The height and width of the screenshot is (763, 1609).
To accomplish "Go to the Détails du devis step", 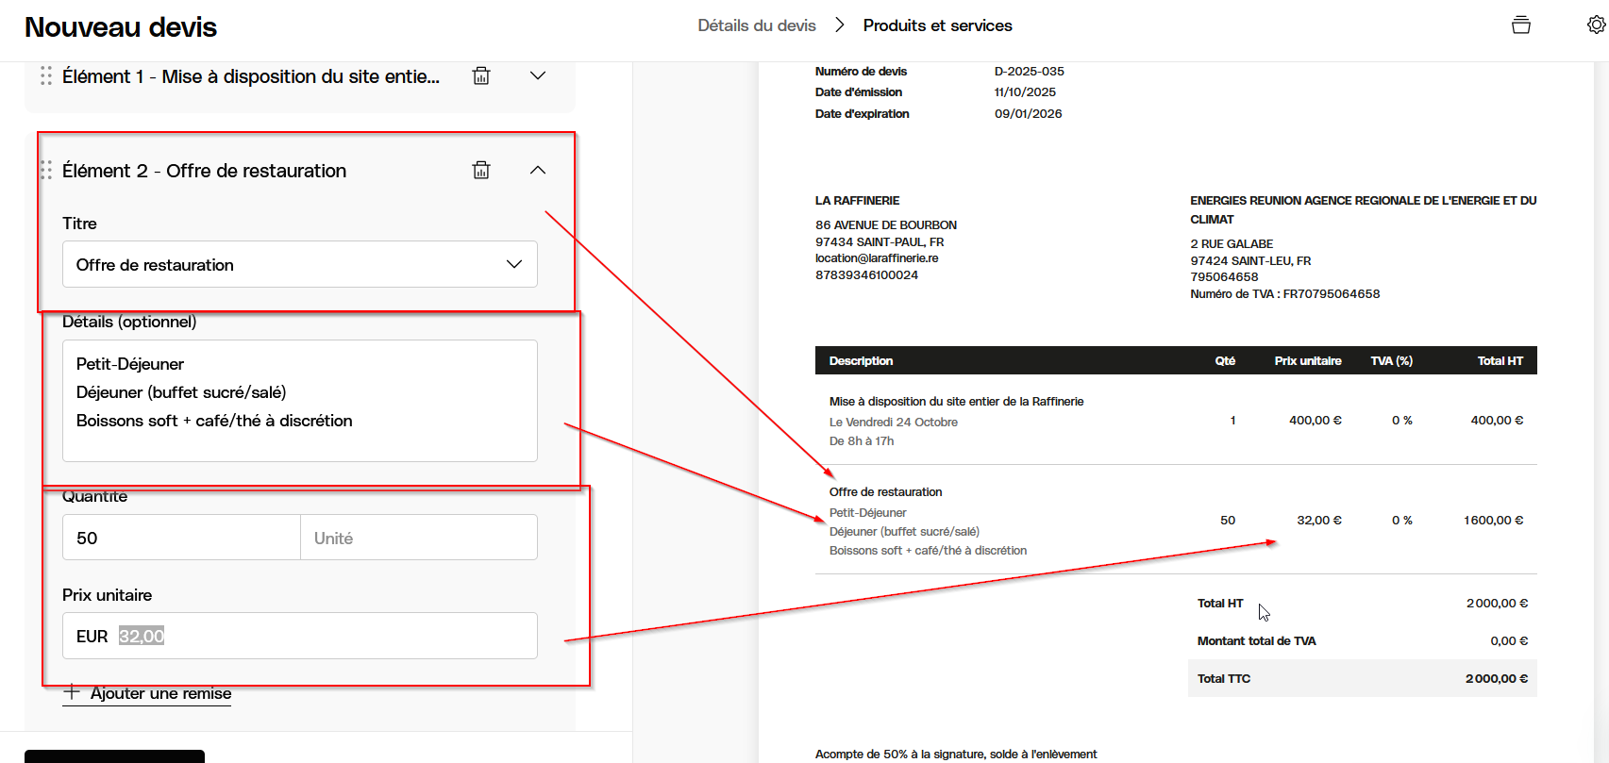I will coord(757,25).
